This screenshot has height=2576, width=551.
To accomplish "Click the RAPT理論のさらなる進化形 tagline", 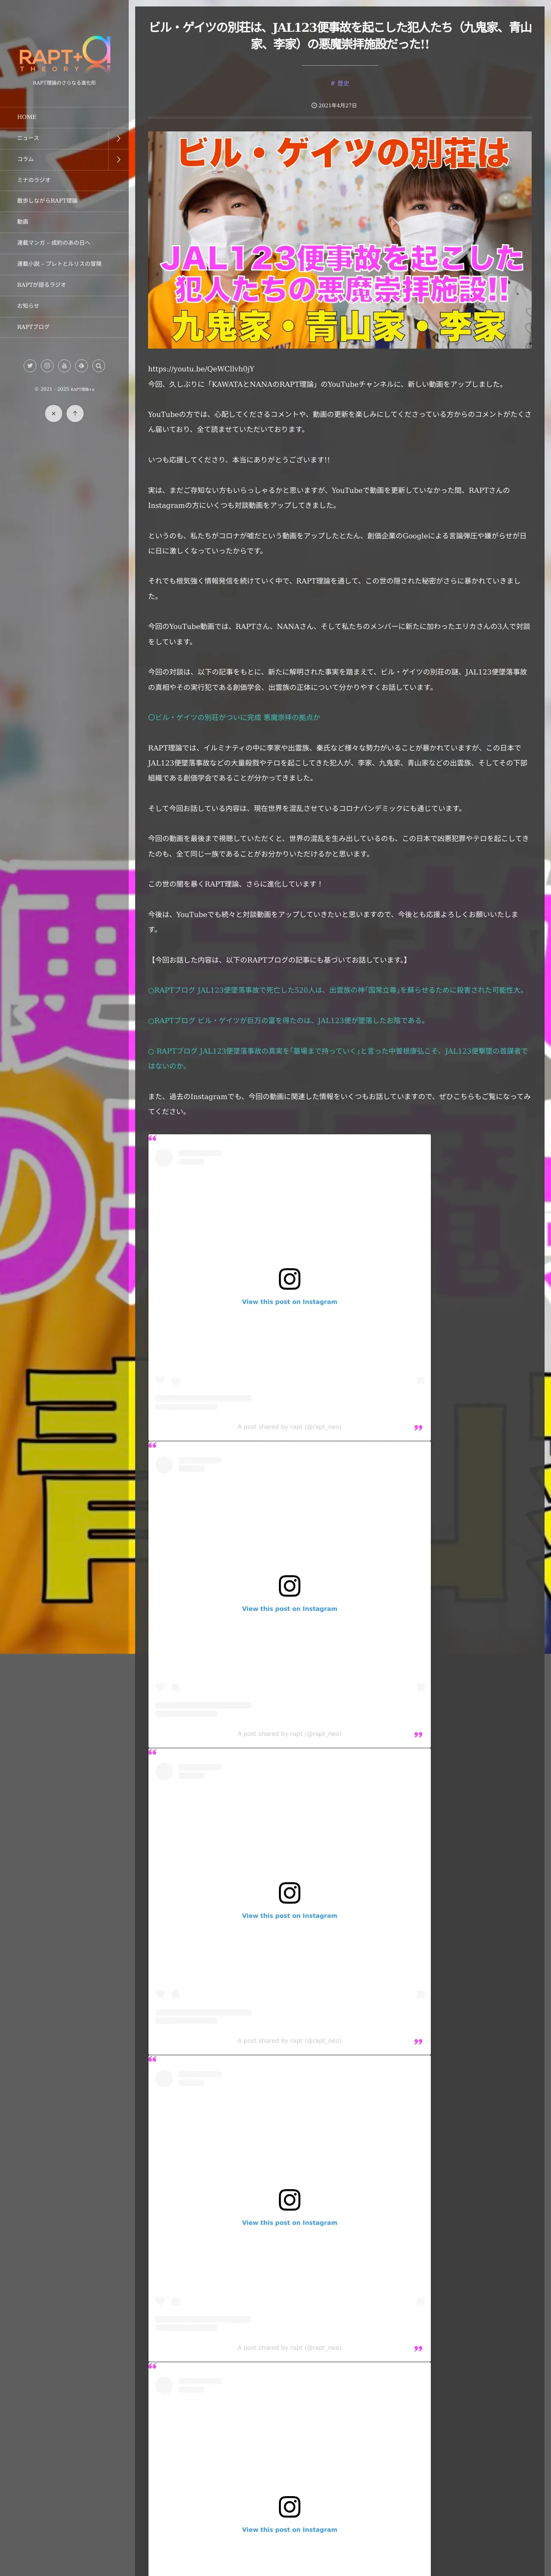I will [64, 83].
